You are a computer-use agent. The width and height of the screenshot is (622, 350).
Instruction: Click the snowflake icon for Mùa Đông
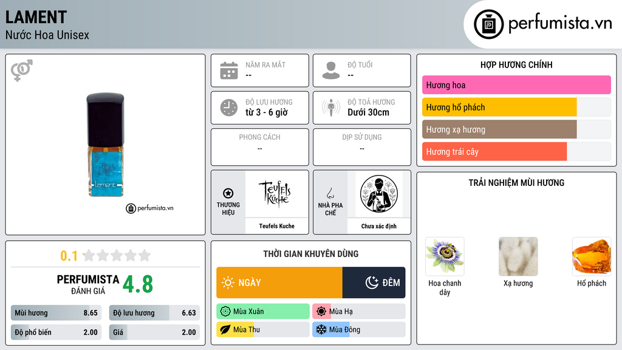(321, 329)
